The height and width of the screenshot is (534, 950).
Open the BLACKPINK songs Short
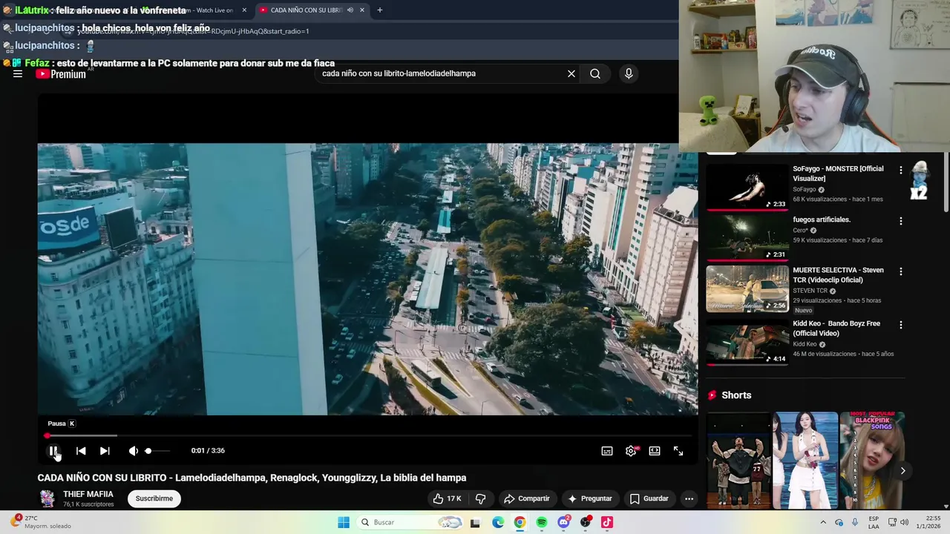(x=872, y=461)
